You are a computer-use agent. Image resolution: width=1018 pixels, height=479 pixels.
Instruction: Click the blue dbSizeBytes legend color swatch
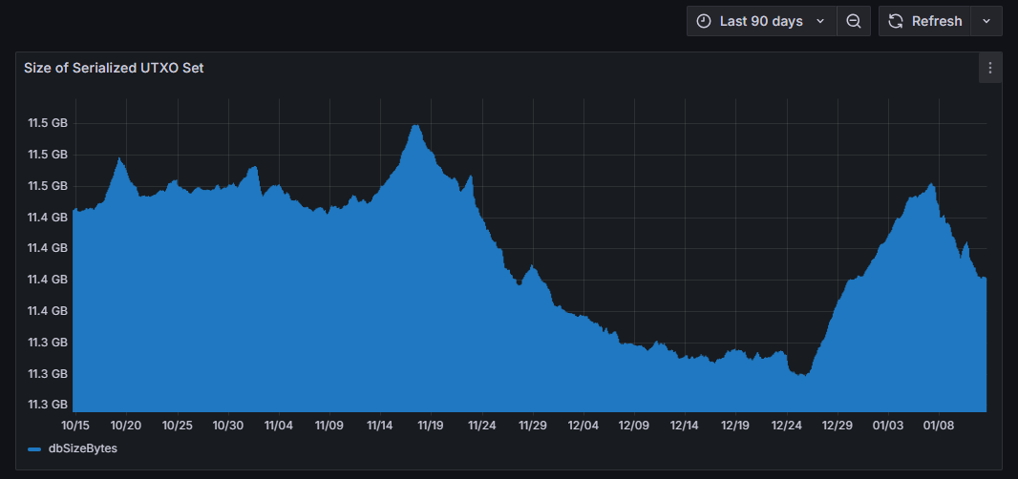pos(34,448)
